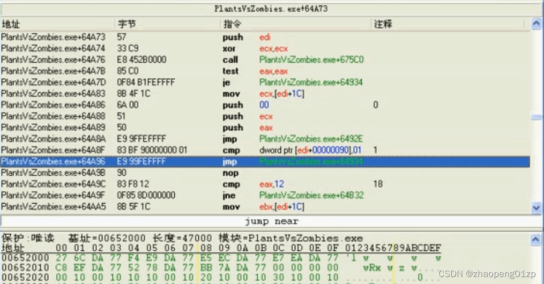Click byte C8 in row 00652010

click(x=61, y=268)
